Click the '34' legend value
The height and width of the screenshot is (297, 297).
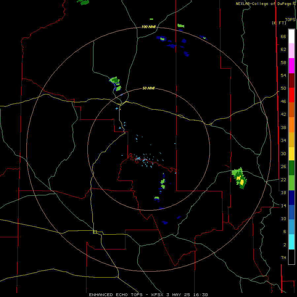click(x=283, y=141)
